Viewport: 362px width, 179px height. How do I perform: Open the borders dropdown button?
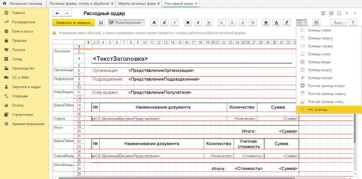coord(302,23)
